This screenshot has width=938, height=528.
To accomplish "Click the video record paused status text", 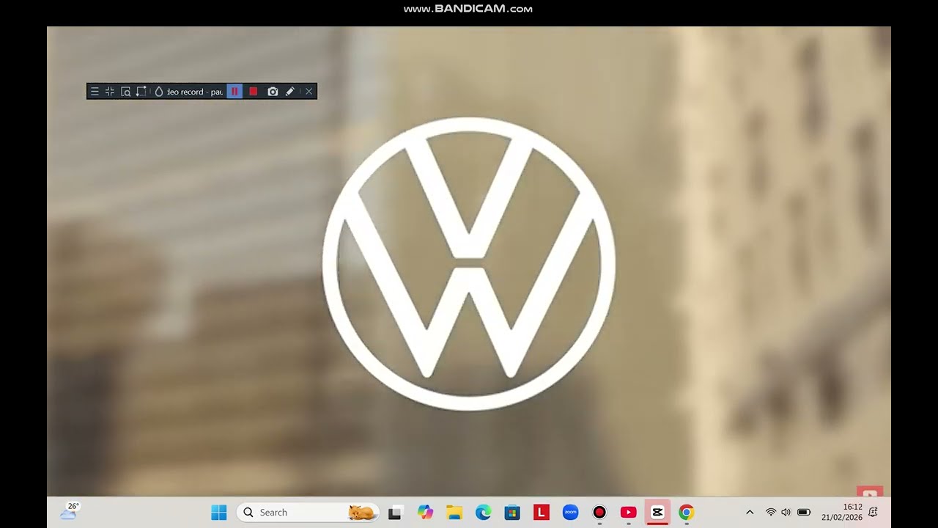I will click(195, 92).
